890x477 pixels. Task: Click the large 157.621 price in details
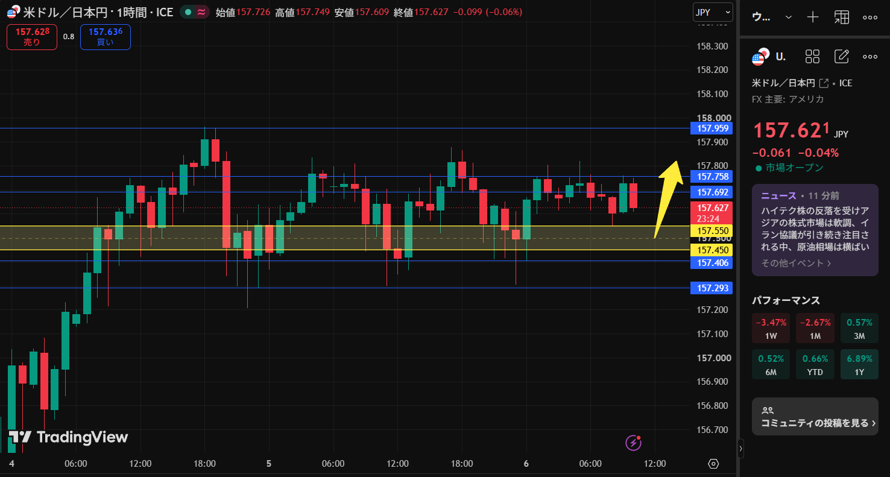pyautogui.click(x=792, y=130)
